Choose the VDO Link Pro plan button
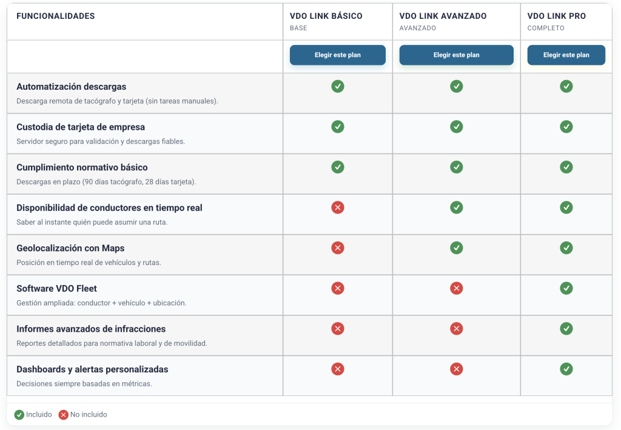Image resolution: width=621 pixels, height=430 pixels. 566,55
